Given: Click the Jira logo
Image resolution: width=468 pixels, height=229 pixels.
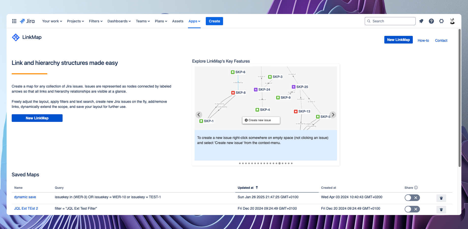Looking at the screenshot, I should (27, 21).
